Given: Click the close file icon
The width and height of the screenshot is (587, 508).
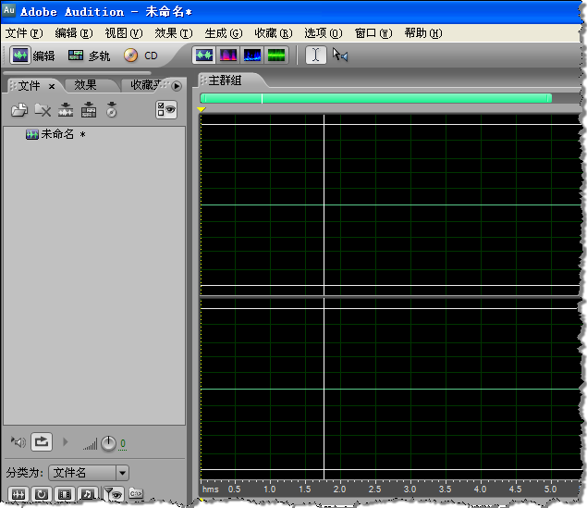Looking at the screenshot, I should click(x=43, y=110).
